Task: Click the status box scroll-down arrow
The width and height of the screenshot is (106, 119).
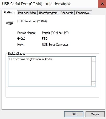Action: 93,84
